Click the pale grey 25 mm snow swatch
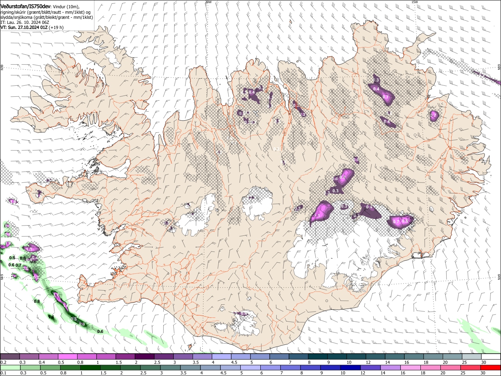Screen dimensions: 501x376 tap(471, 357)
